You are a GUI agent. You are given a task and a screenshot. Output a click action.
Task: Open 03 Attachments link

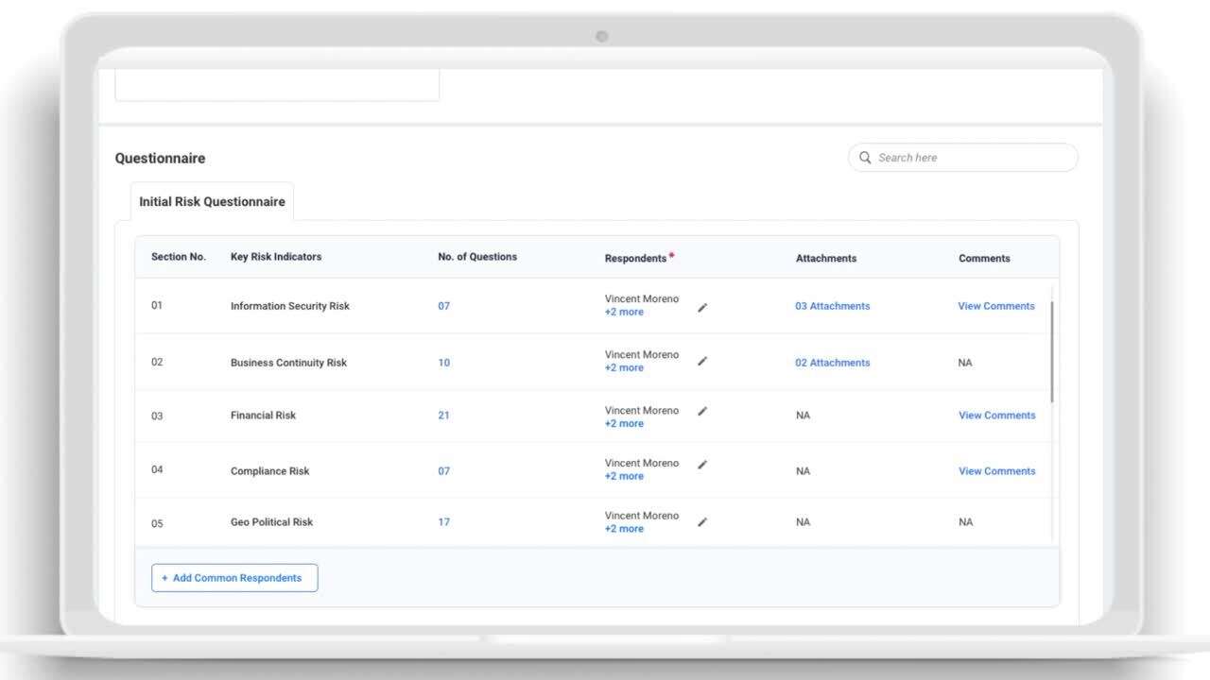(x=832, y=306)
